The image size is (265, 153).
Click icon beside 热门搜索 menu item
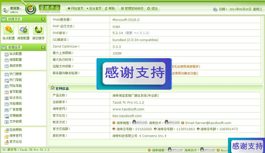[x=6, y=75]
